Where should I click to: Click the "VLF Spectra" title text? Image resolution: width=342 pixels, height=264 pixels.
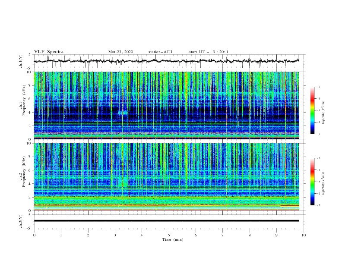click(x=49, y=52)
